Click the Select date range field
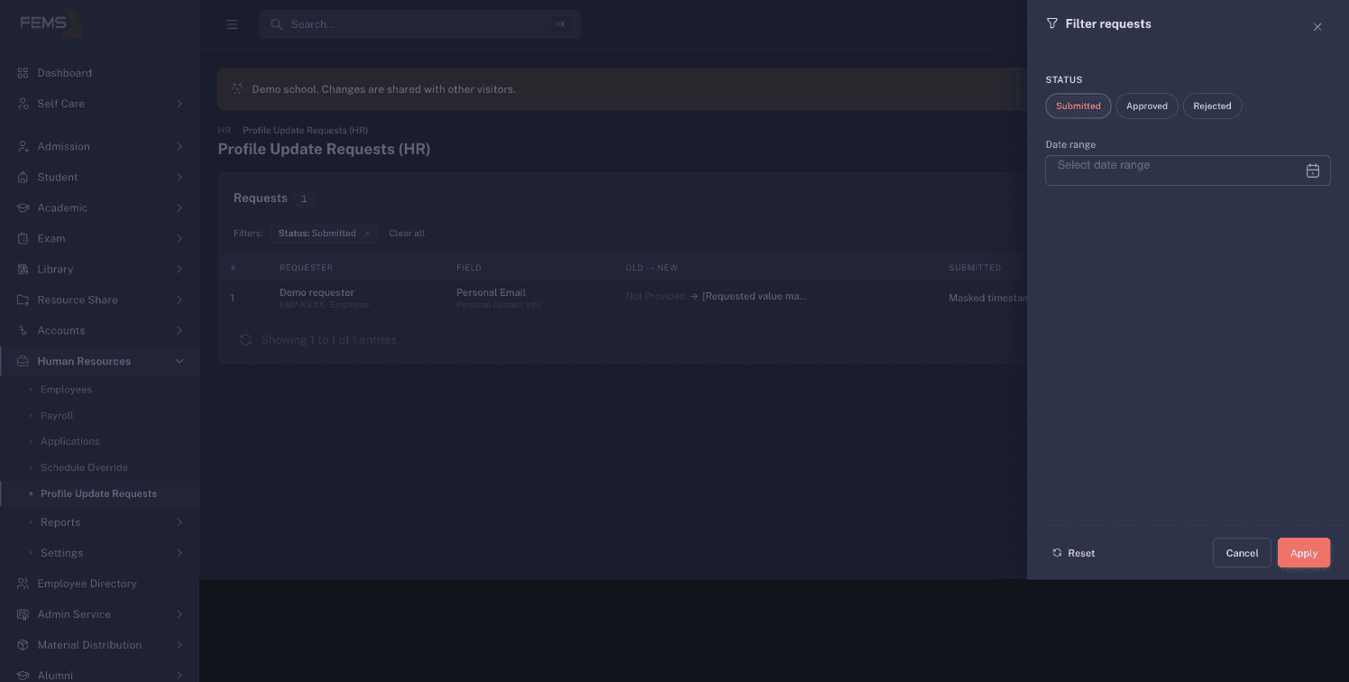This screenshot has width=1349, height=682. [1188, 170]
